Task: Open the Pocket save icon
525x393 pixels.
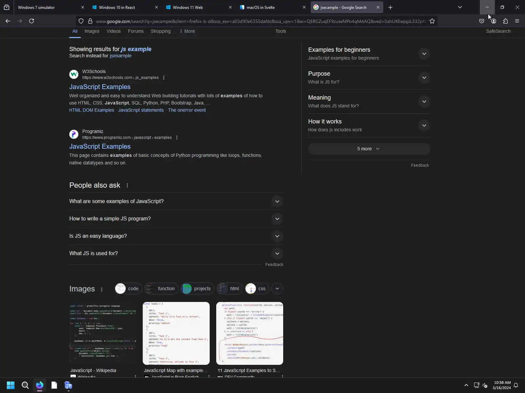Action: click(482, 21)
